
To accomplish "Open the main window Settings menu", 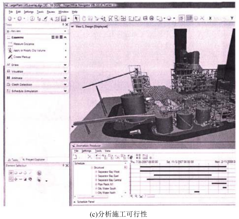I will click(x=29, y=12).
